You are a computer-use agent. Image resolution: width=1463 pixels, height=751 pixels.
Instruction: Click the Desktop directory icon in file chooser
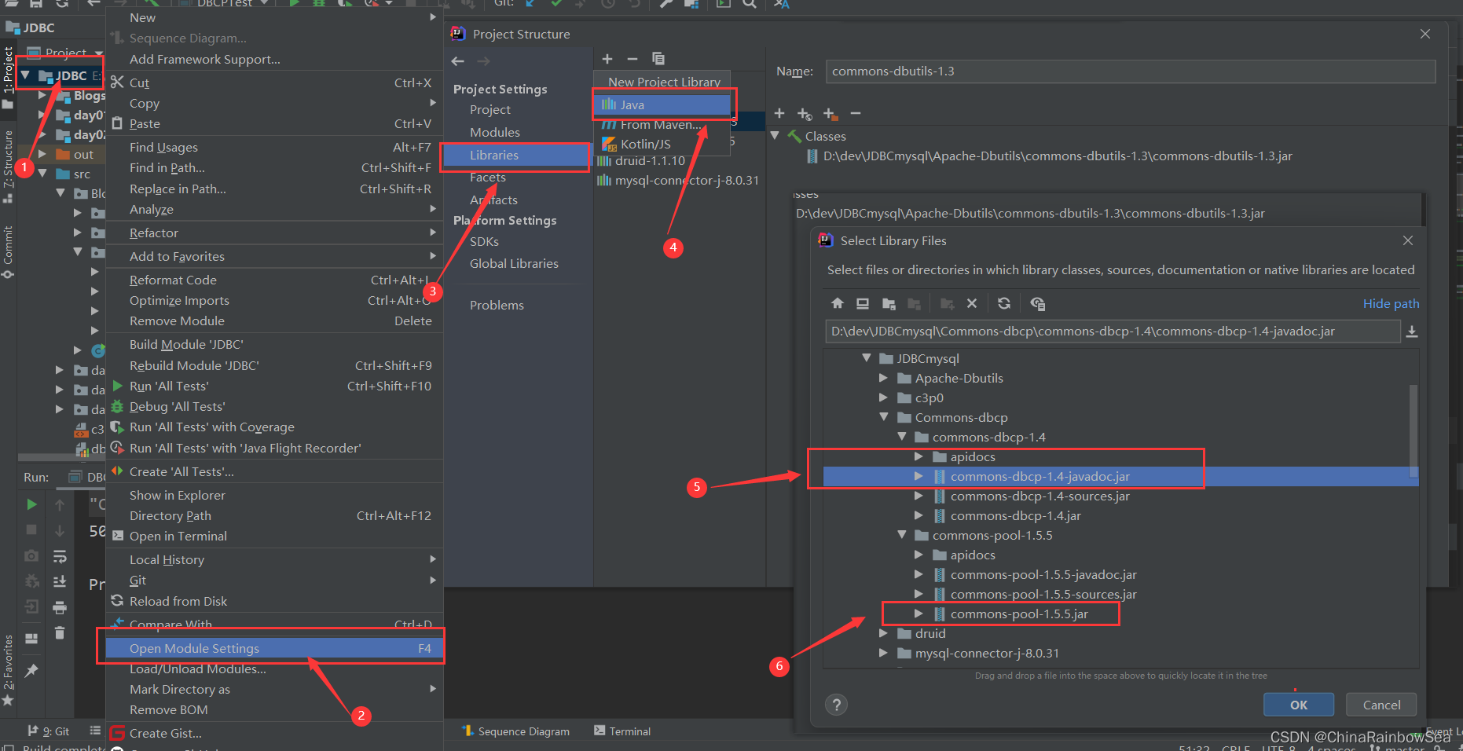click(863, 303)
